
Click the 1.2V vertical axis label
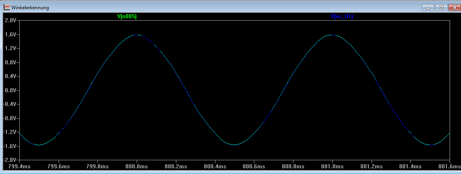[11, 49]
